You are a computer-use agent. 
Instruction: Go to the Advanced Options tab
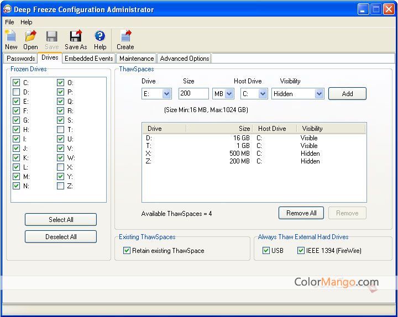pos(185,59)
